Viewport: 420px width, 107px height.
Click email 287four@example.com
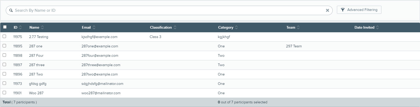(100, 55)
